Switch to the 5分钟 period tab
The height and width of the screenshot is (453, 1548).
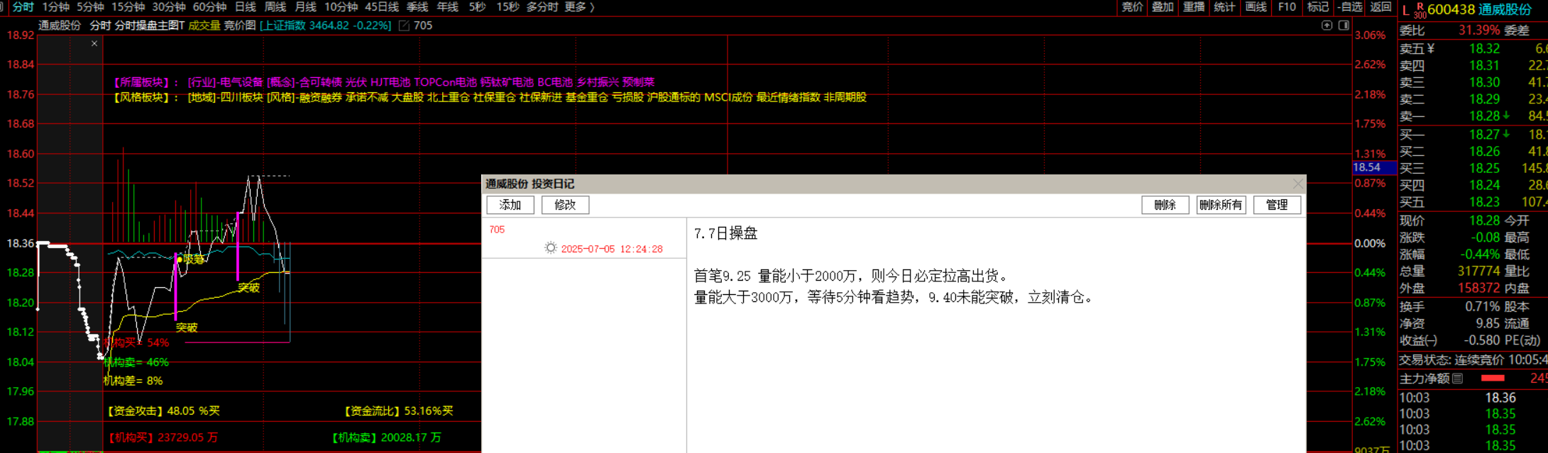tap(90, 7)
